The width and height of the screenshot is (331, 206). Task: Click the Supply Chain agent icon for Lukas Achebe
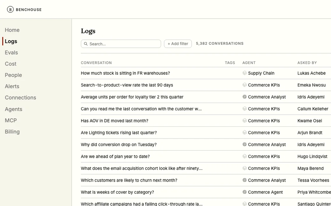point(244,73)
